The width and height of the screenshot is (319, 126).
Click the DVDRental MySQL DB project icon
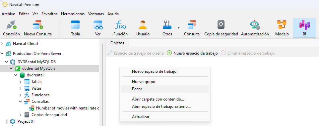tap(13, 62)
